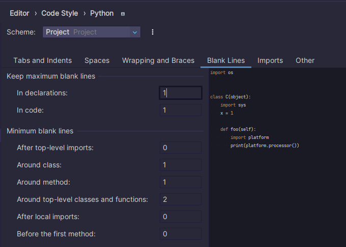The height and width of the screenshot is (247, 346).
Task: Expand the Scheme dropdown showing Project
Action: pos(92,32)
